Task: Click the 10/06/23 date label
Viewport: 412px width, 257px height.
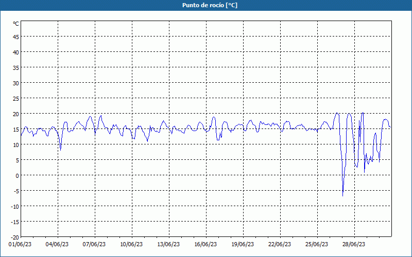Action: pyautogui.click(x=131, y=245)
